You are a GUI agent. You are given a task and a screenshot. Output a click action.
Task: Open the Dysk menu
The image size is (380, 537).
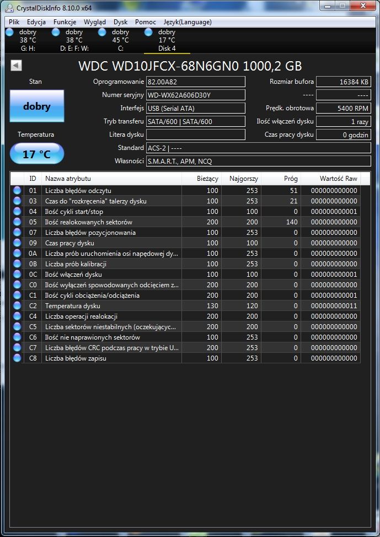(x=121, y=22)
